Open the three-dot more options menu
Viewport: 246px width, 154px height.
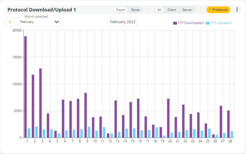[x=237, y=10]
